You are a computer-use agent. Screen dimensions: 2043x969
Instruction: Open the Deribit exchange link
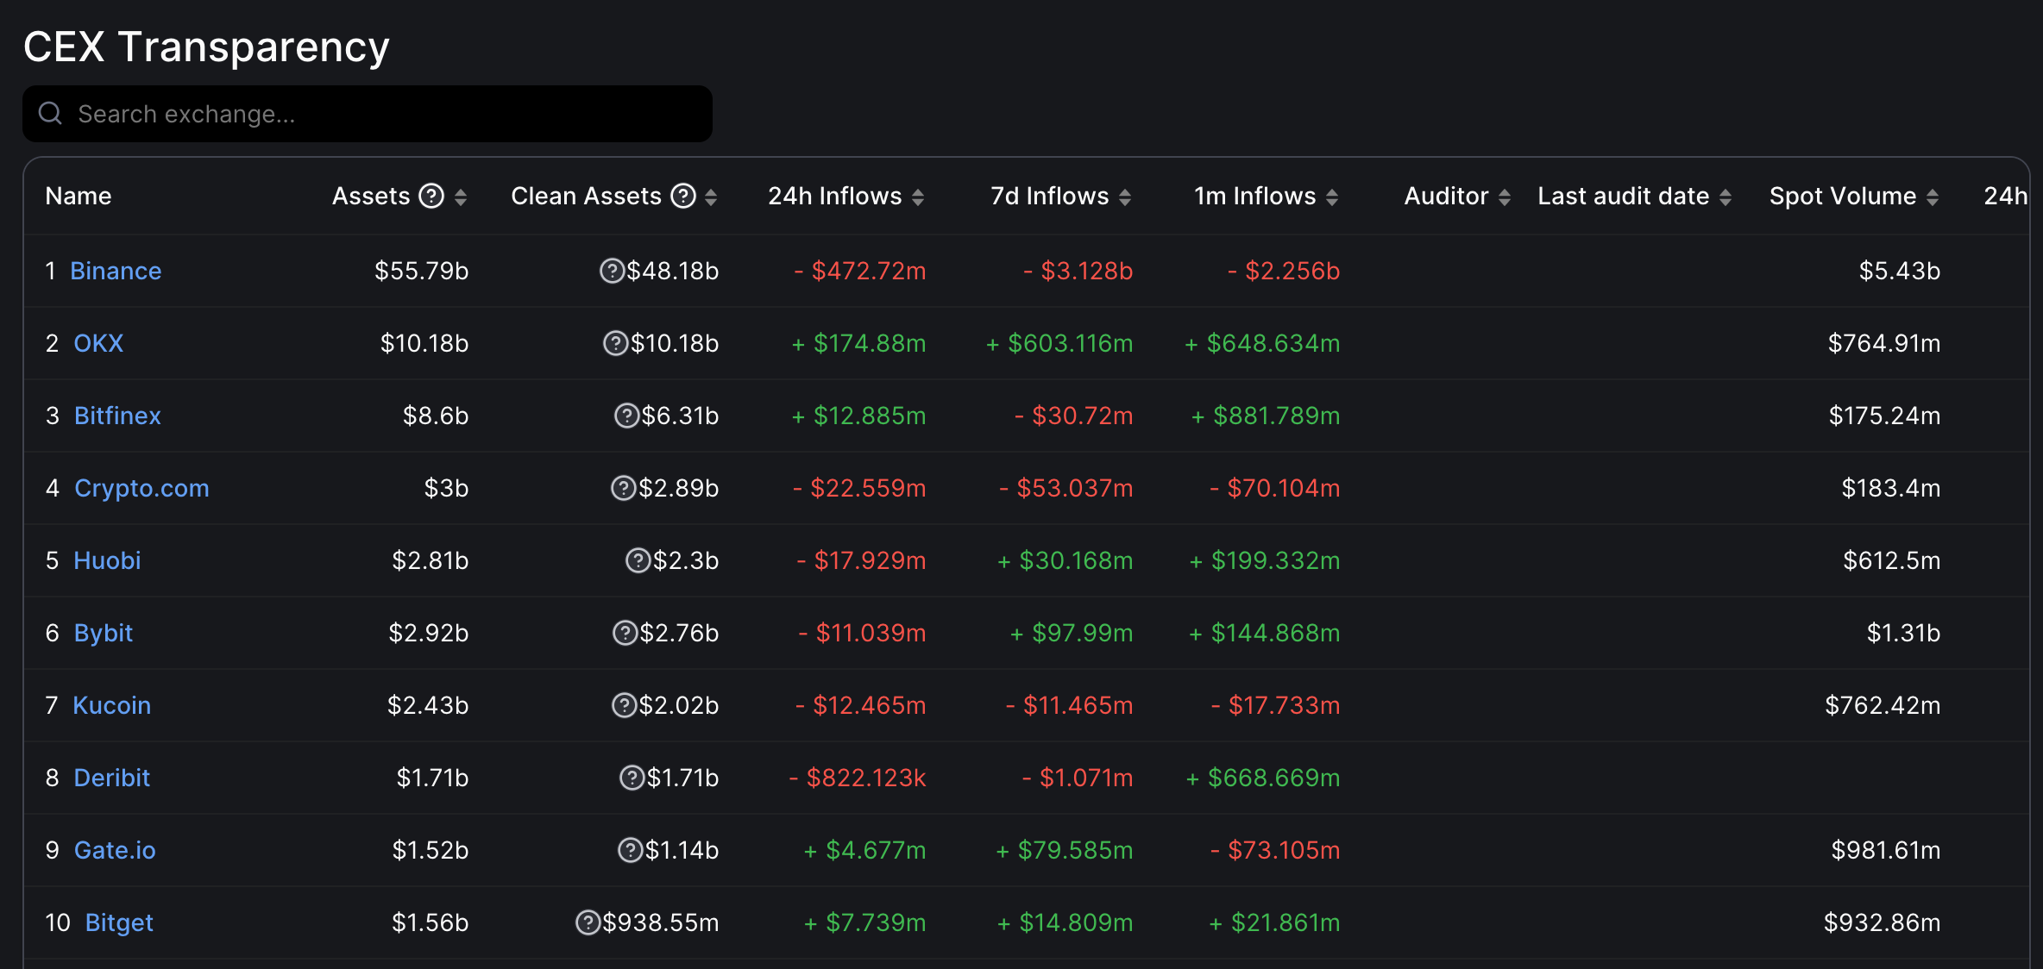(111, 778)
